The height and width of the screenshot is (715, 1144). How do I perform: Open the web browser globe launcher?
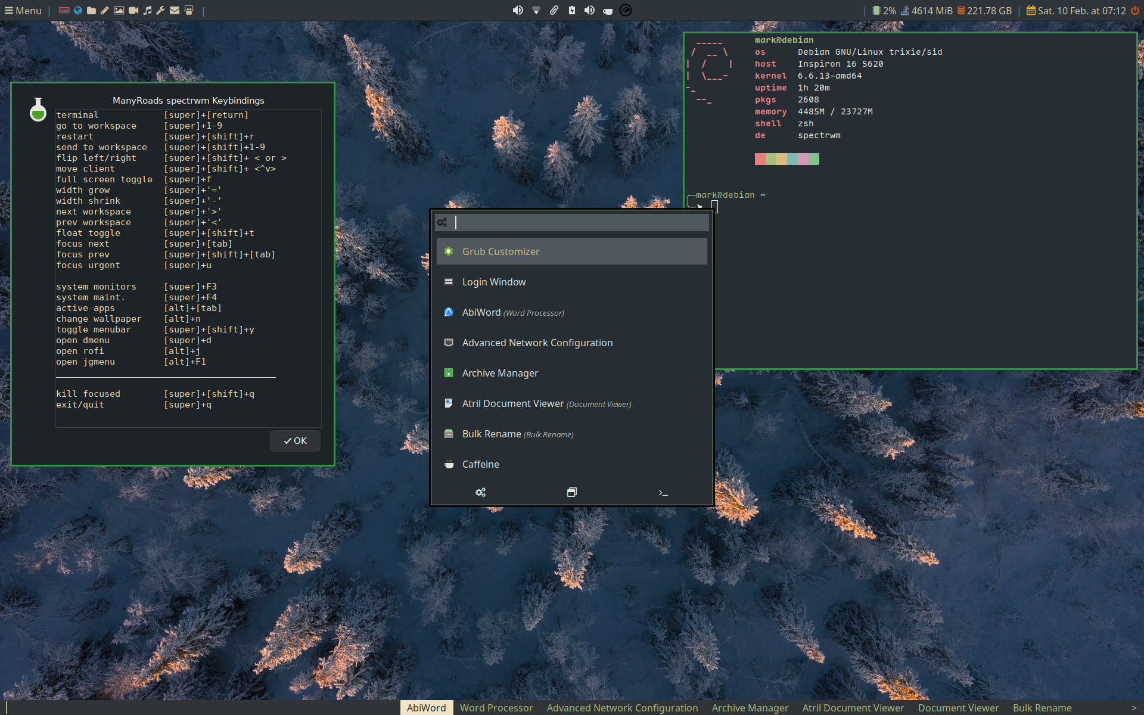click(77, 10)
